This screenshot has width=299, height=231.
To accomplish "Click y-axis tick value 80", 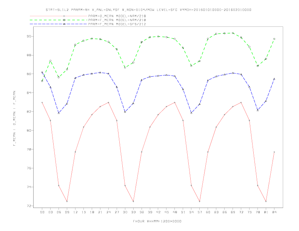I will [x=29, y=131].
